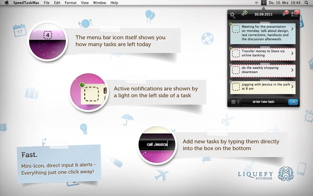Click the Apple logo menu
The height and width of the screenshot is (196, 313).
[7, 3]
